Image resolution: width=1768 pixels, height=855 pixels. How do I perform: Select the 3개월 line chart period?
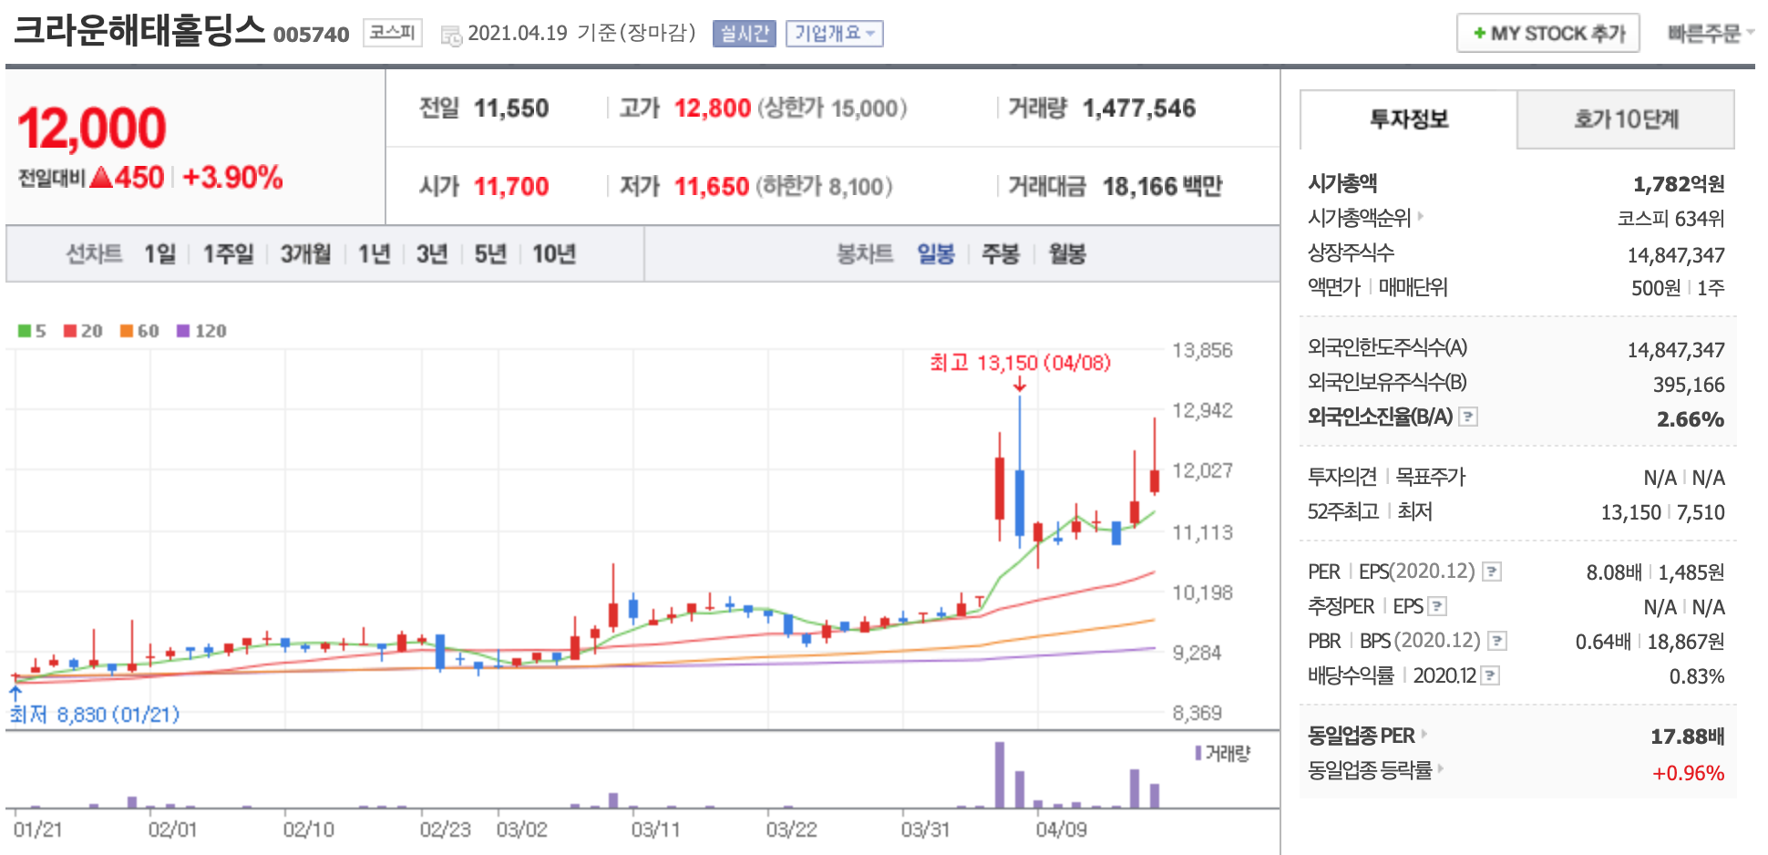pos(305,253)
